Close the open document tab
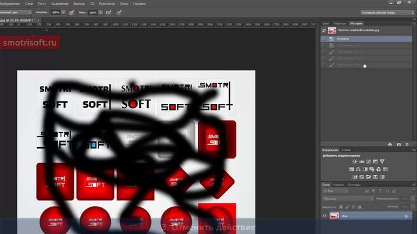This screenshot has height=234, width=417. 38,20
